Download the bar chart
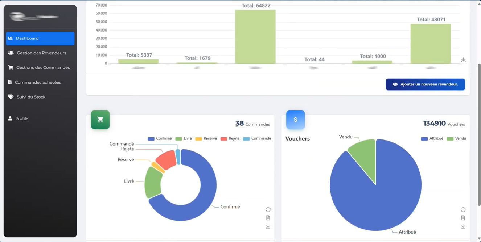 tap(463, 60)
